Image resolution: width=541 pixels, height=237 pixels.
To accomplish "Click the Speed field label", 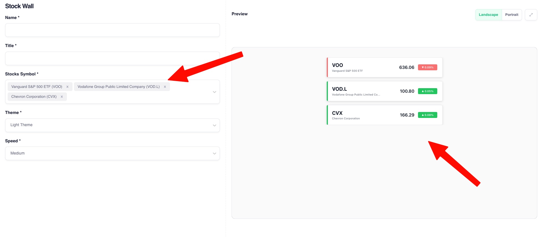I will pos(13,141).
